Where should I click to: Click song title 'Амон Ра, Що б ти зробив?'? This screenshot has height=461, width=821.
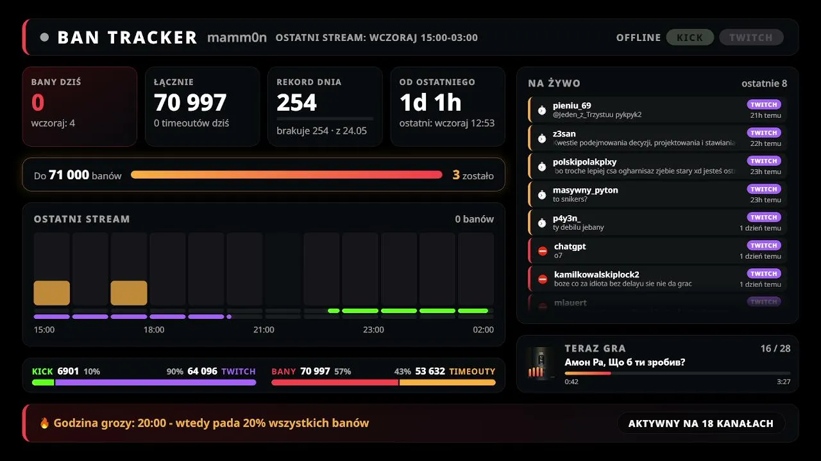click(x=625, y=362)
